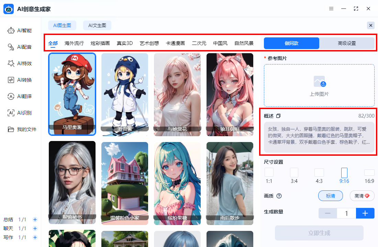Click the 生成数量 label
Screen dimensions: 378x247
pos(274,212)
